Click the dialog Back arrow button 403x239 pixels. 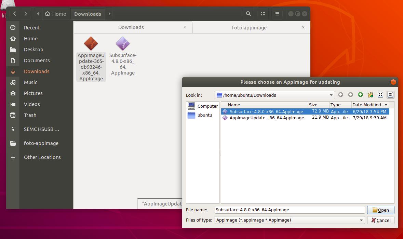[x=340, y=95]
